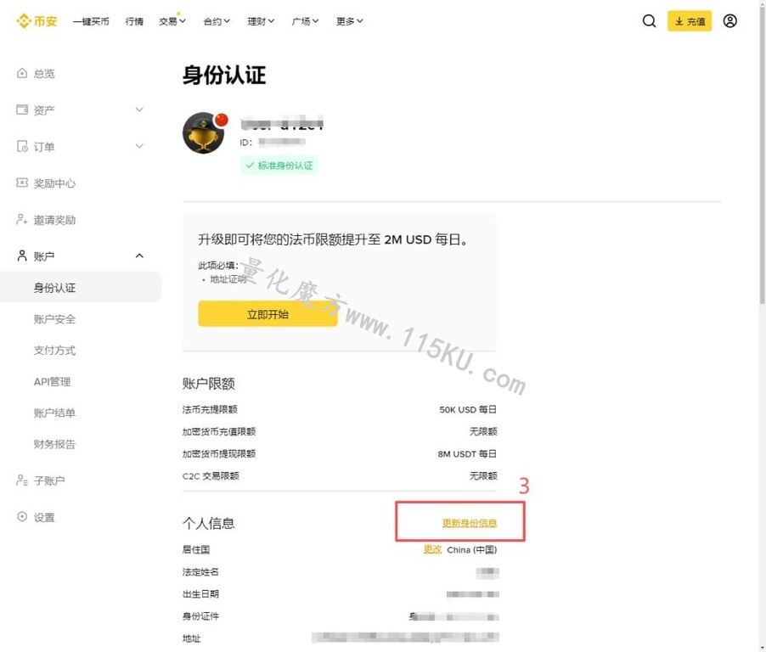Click the 充值 deposit button
766x652 pixels.
(690, 21)
